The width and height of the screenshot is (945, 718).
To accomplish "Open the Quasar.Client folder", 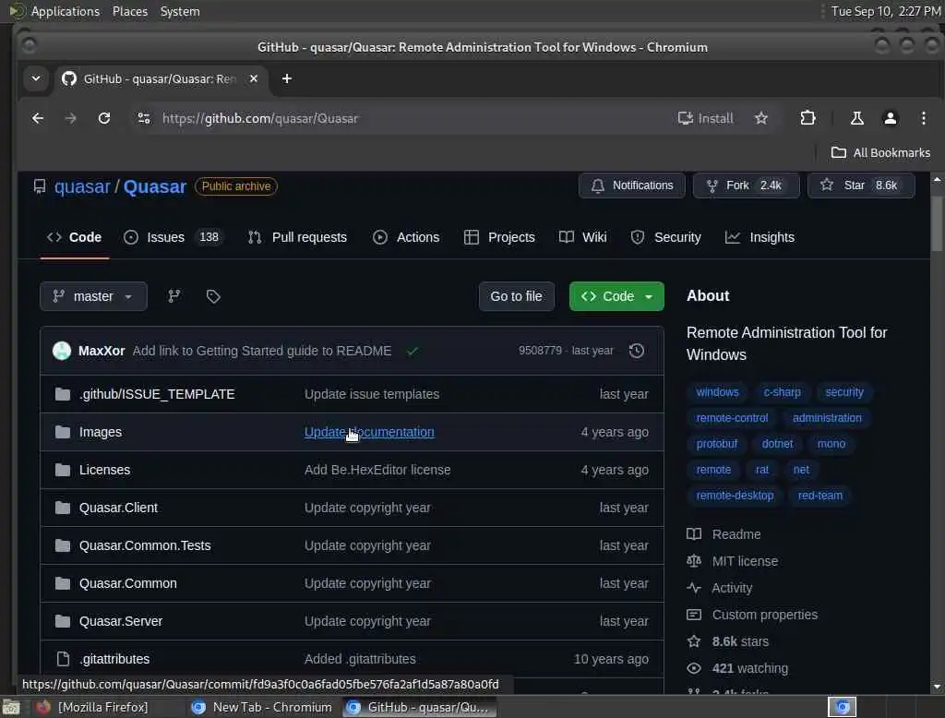I will pos(118,508).
